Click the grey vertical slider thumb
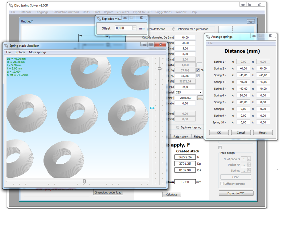Screen dimensions: 300x225 point(160,68)
